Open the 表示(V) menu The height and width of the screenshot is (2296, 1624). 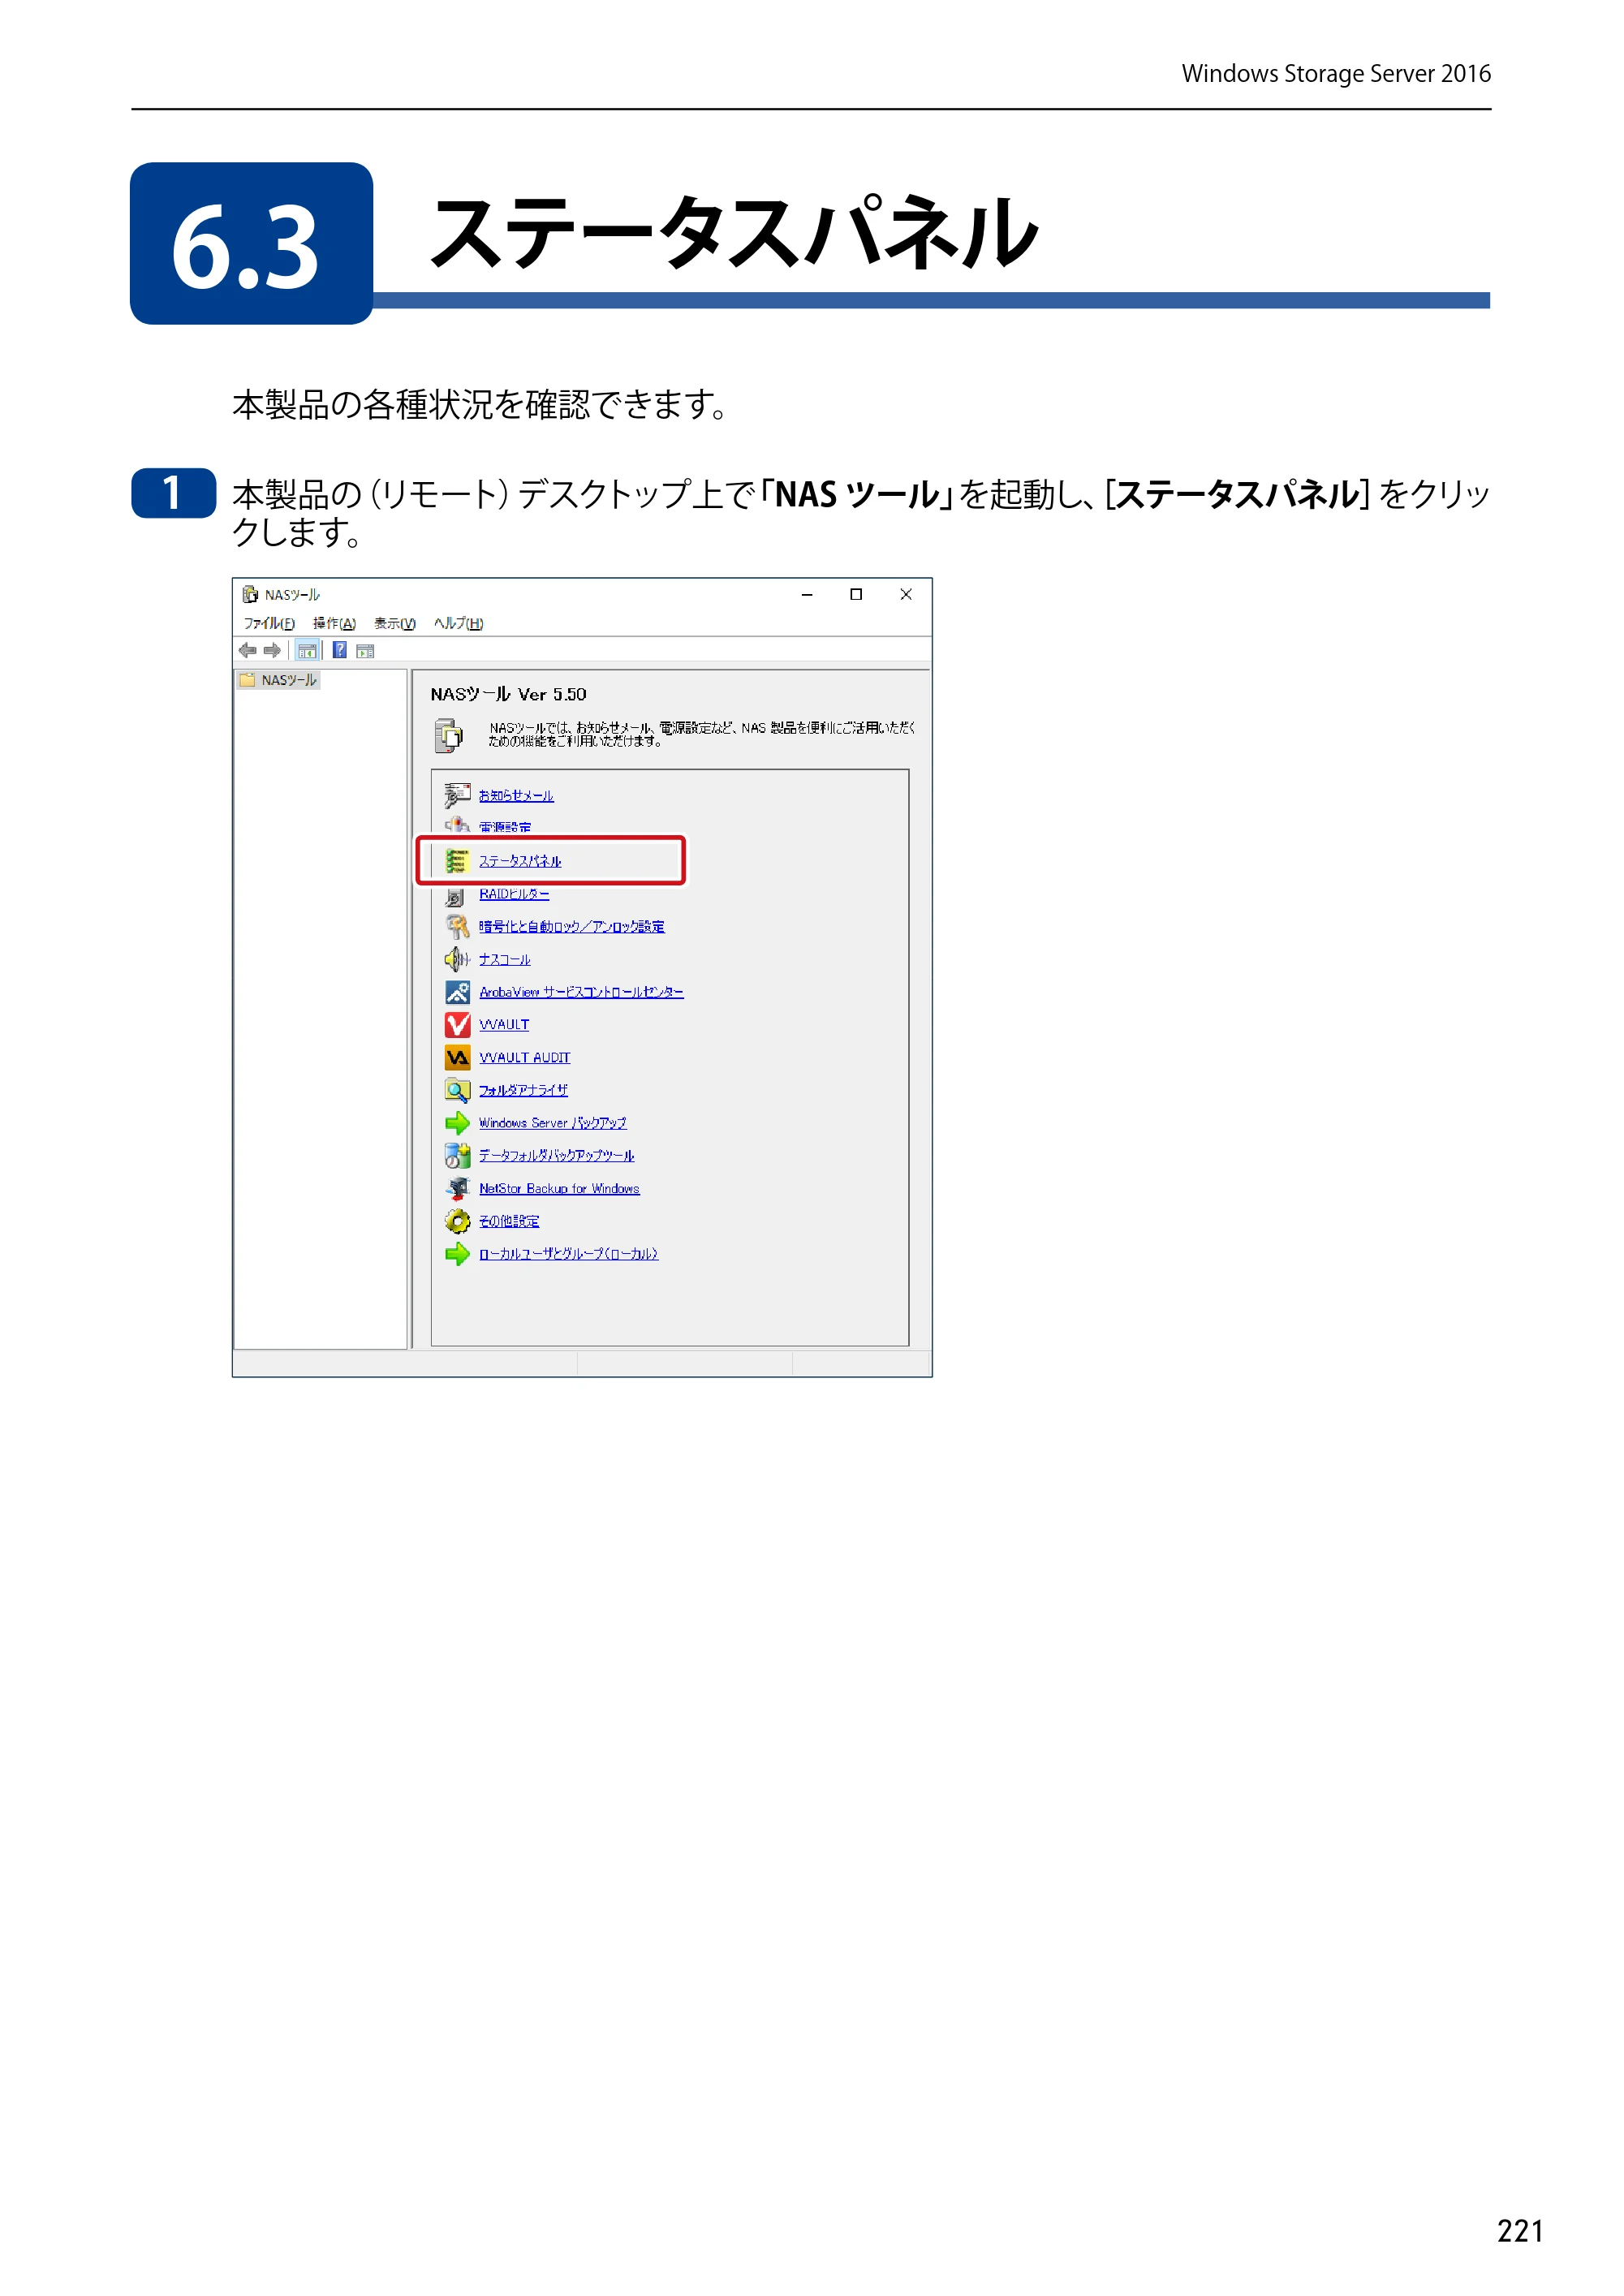tap(395, 623)
